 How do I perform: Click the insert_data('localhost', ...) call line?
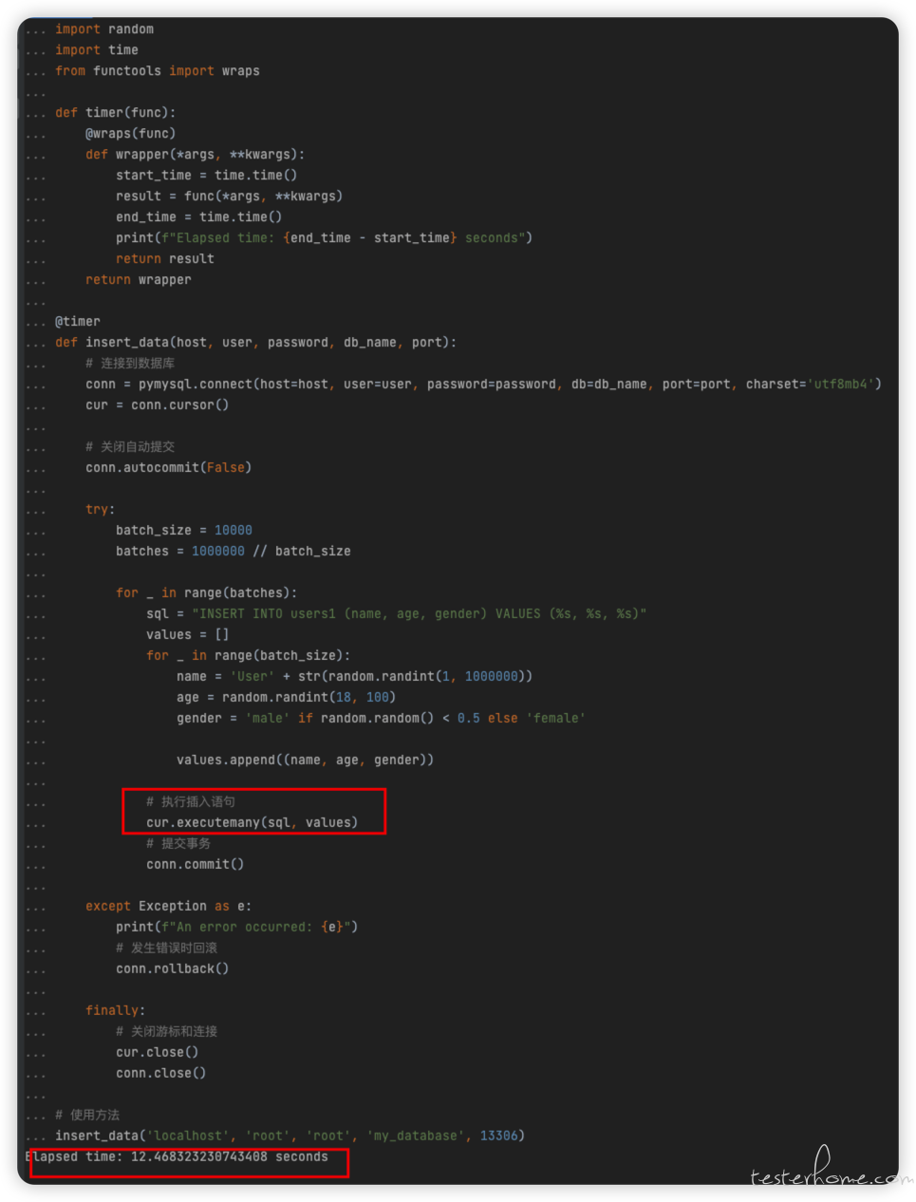point(290,1136)
